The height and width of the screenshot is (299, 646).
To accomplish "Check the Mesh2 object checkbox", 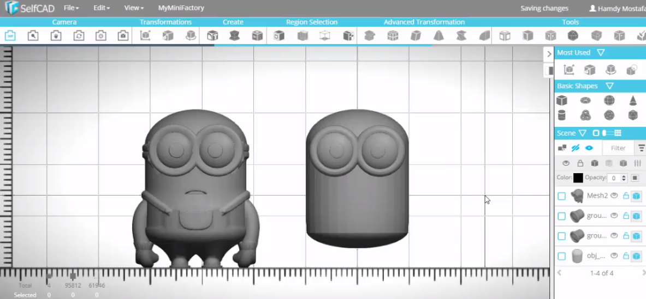I will coord(561,196).
